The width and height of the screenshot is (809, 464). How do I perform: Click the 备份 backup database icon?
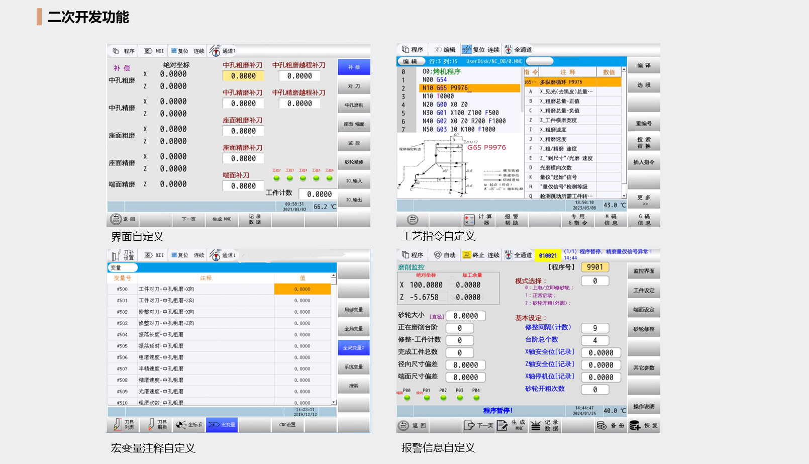[x=601, y=425]
